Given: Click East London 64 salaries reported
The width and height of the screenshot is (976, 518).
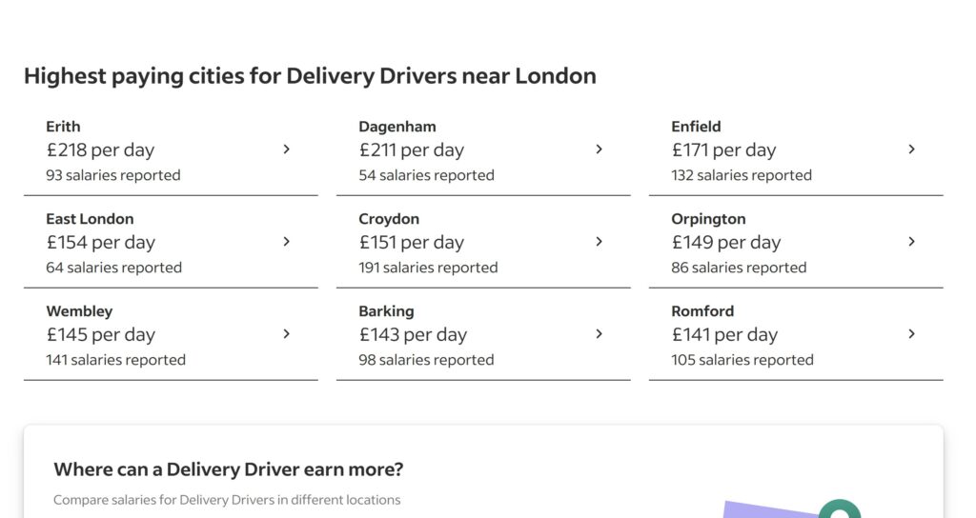Looking at the screenshot, I should pos(114,268).
